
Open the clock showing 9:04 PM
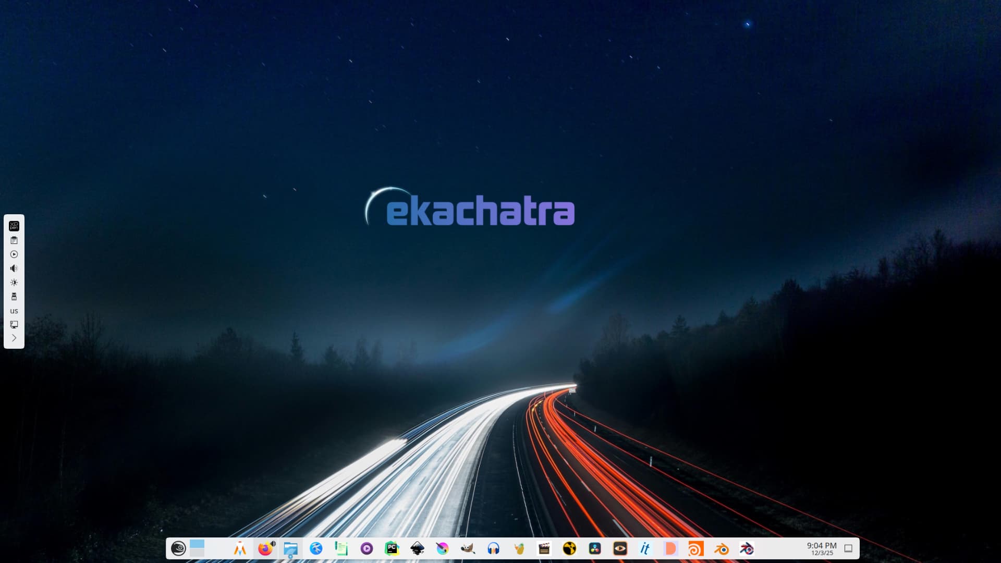(822, 548)
